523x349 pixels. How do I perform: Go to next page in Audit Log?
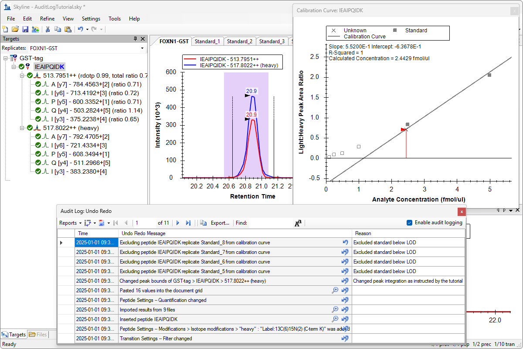point(178,223)
